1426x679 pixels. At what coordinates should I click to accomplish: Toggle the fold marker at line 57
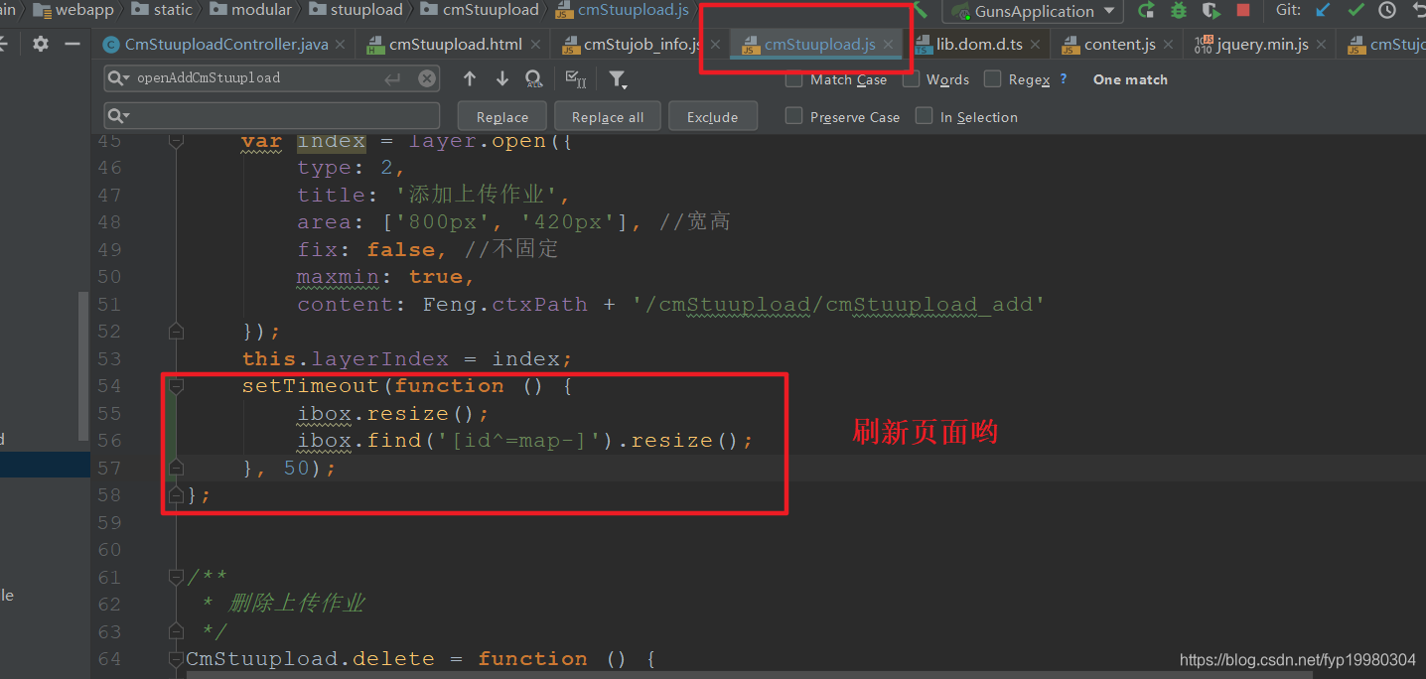(x=176, y=468)
